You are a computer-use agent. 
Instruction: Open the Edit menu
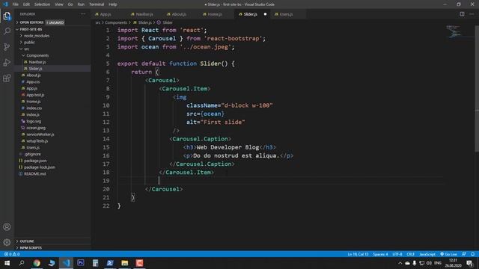(26, 4)
